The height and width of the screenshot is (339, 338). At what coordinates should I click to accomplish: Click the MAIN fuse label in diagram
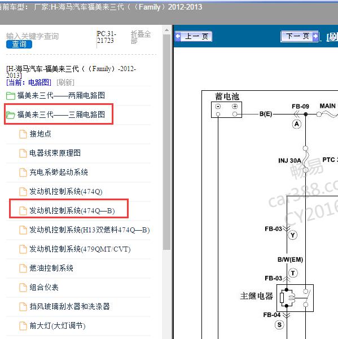point(328,106)
